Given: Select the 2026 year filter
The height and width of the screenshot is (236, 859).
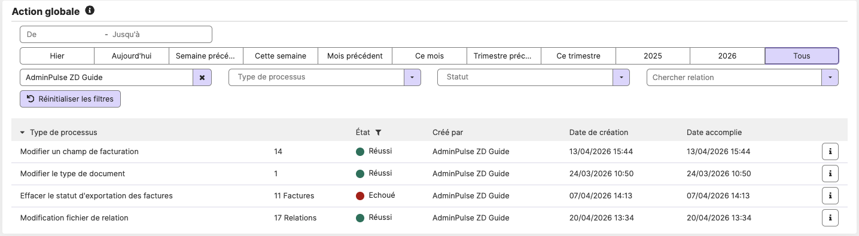Looking at the screenshot, I should coord(727,56).
